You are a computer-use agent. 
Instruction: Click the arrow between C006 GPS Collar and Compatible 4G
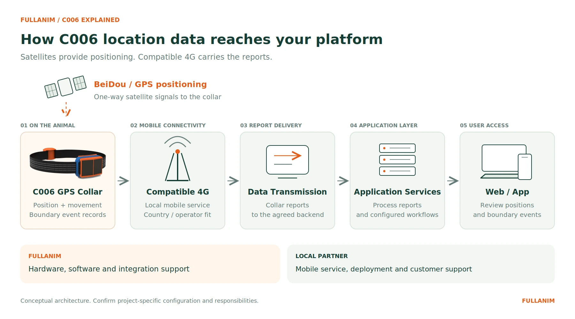[123, 181]
